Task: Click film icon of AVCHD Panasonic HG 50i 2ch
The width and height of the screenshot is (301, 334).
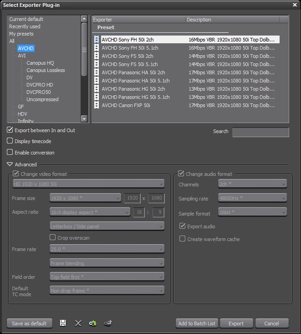Action: pos(97,89)
